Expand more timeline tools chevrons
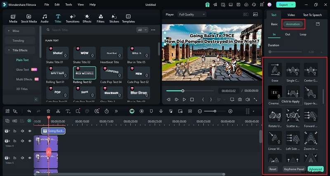Image resolution: width=330 pixels, height=176 pixels. coord(116,111)
